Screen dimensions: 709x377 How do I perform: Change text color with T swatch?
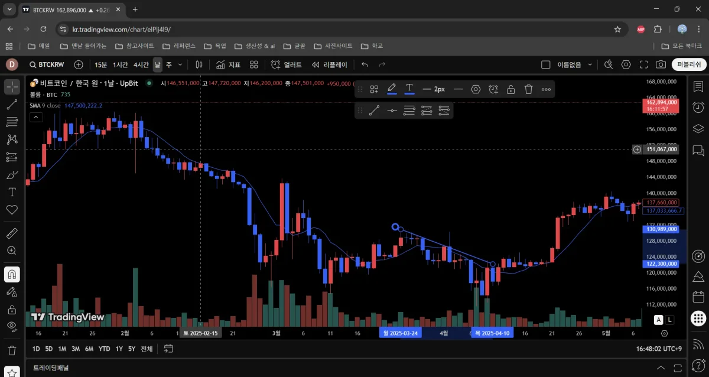(x=409, y=89)
